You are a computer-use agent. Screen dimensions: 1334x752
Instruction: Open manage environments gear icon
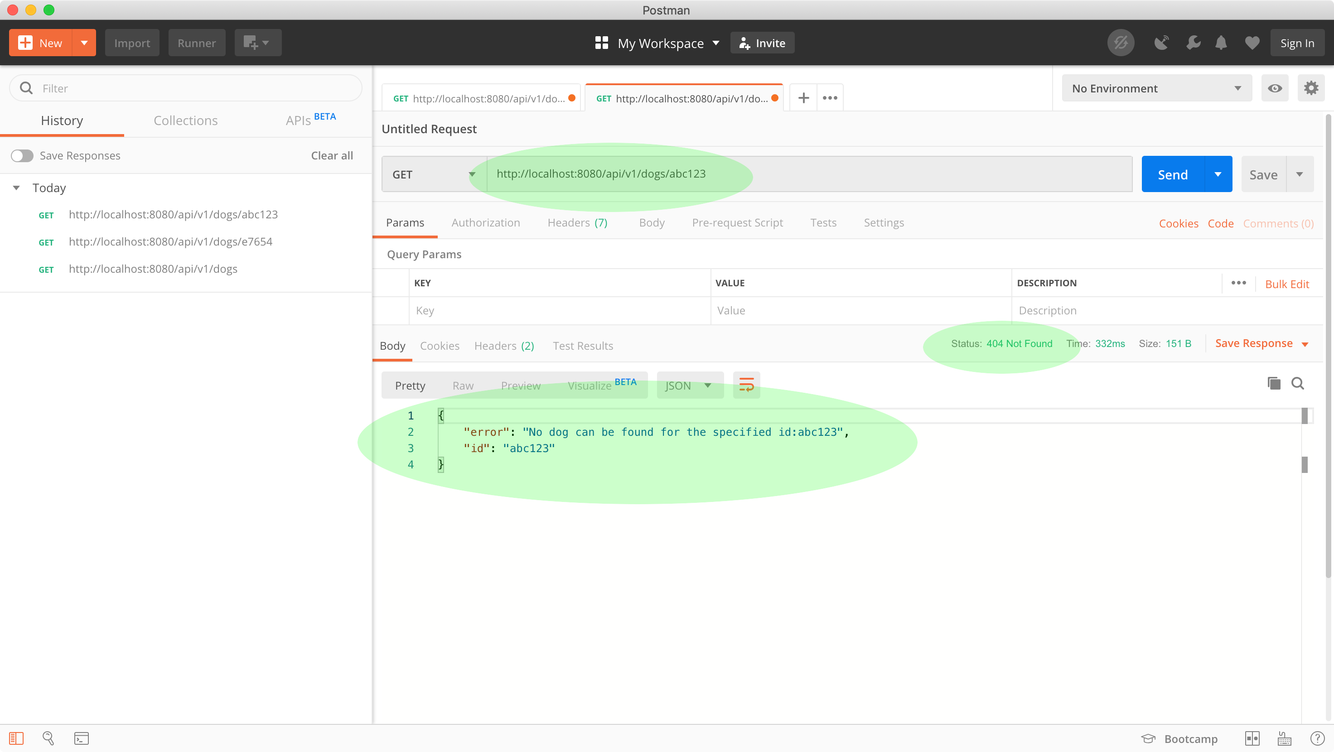click(1311, 88)
